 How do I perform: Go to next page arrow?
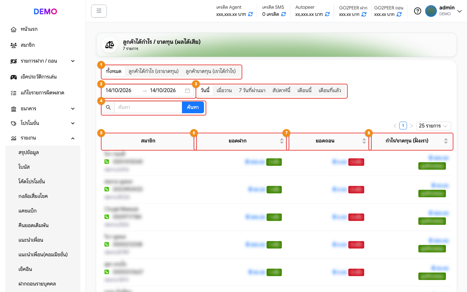(412, 126)
